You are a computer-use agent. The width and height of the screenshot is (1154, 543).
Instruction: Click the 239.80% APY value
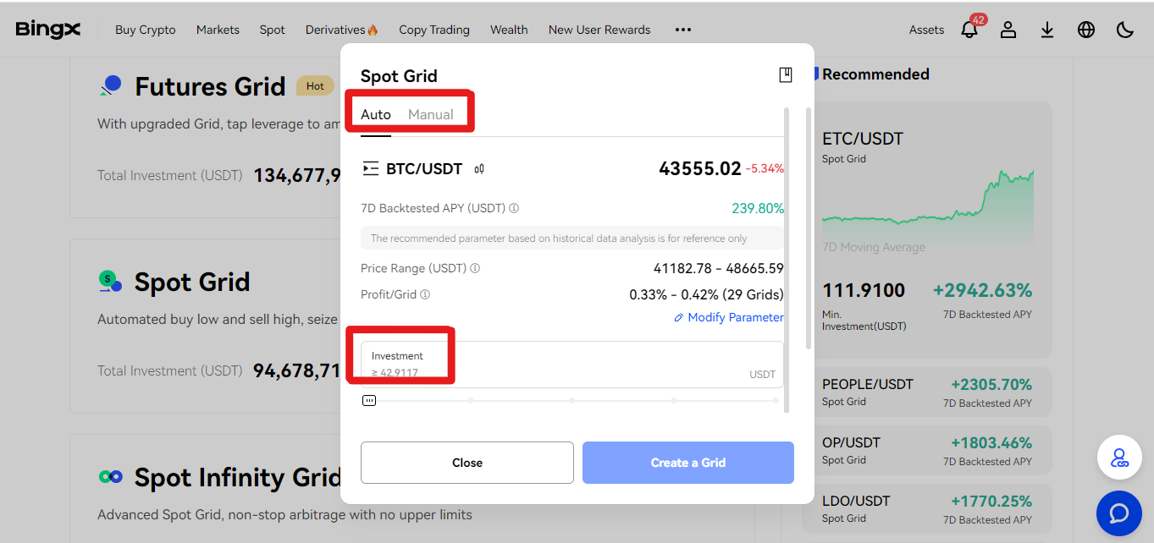(x=758, y=208)
